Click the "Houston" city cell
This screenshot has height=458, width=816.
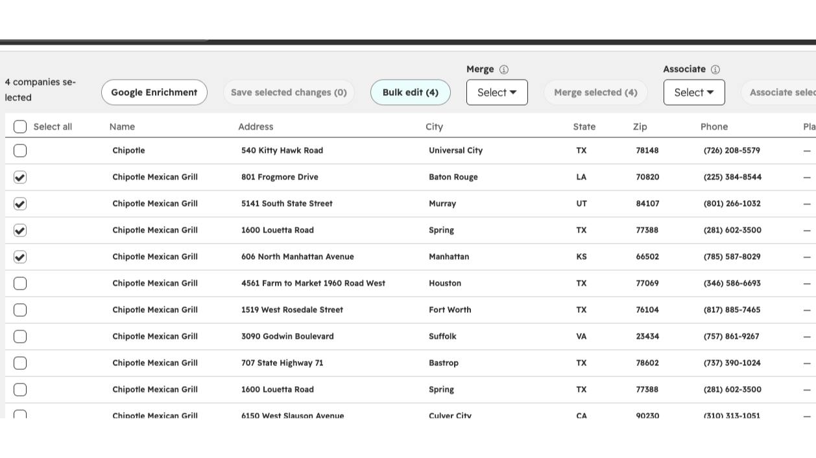tap(445, 283)
